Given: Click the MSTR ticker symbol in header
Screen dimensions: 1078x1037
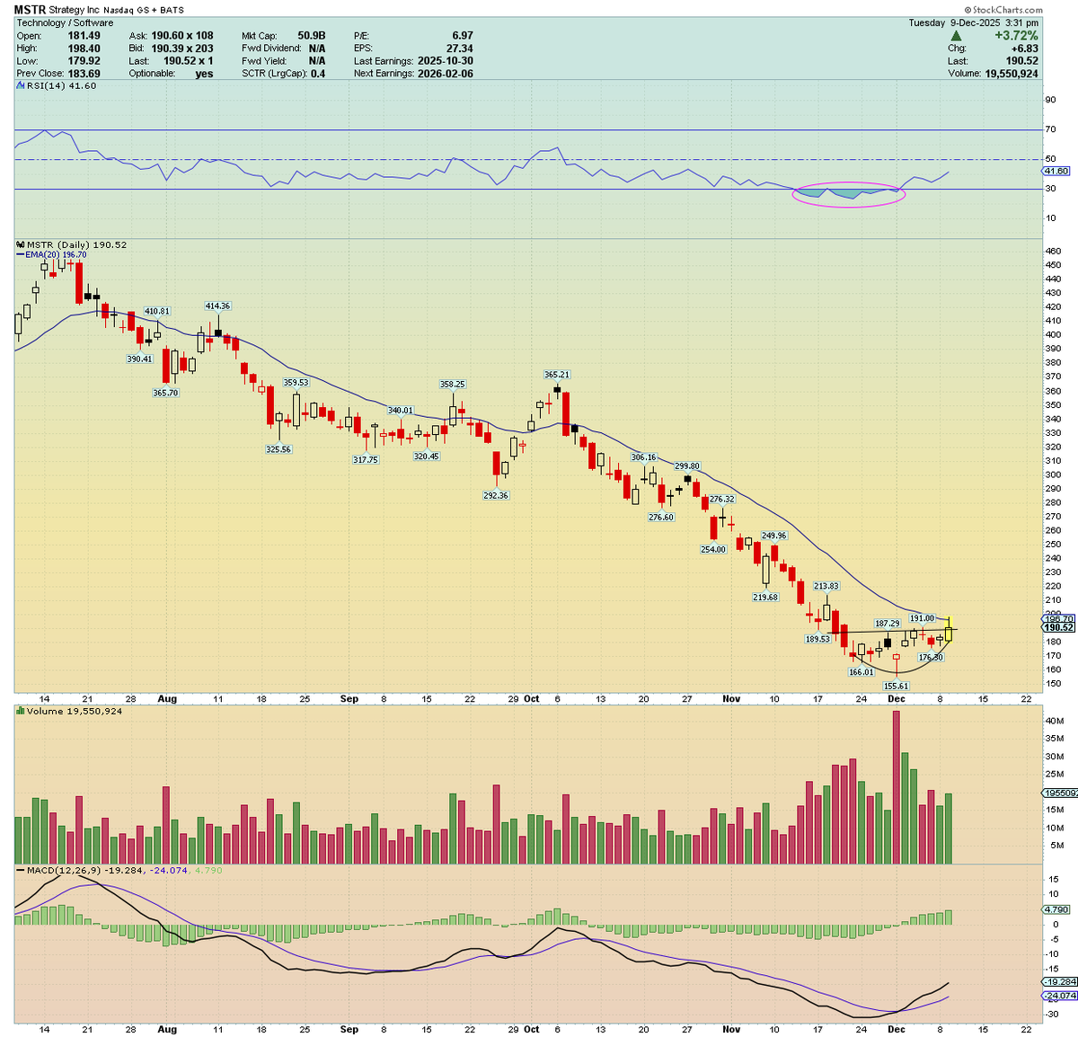Looking at the screenshot, I should pos(30,10).
